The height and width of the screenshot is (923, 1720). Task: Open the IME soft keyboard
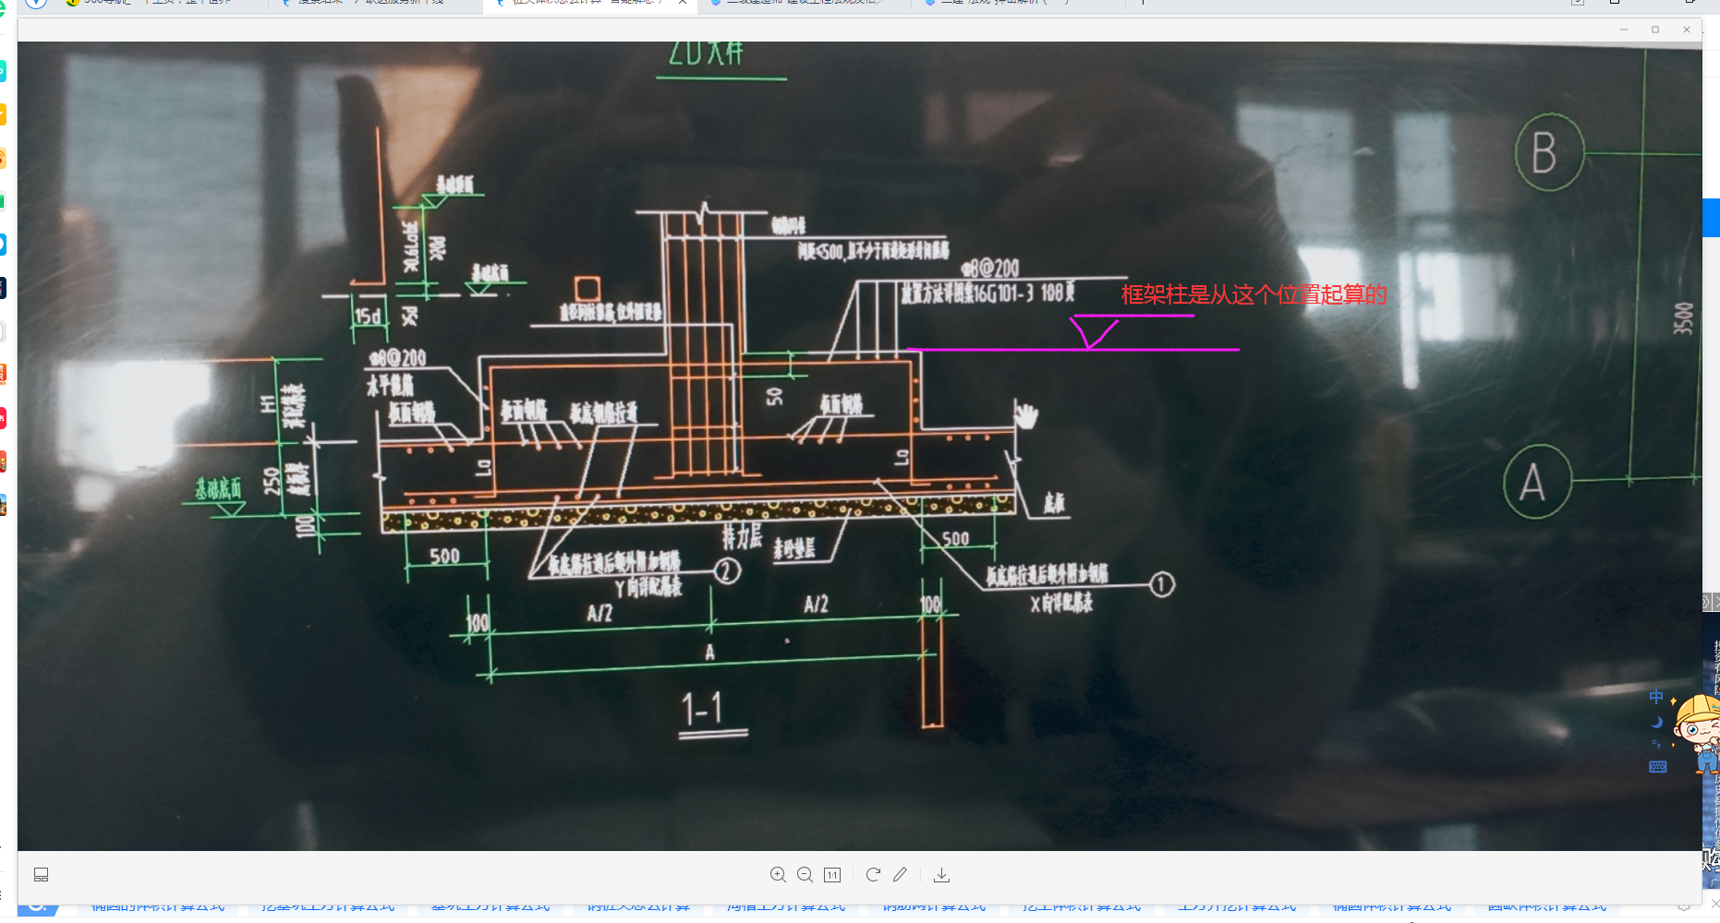point(1657,767)
